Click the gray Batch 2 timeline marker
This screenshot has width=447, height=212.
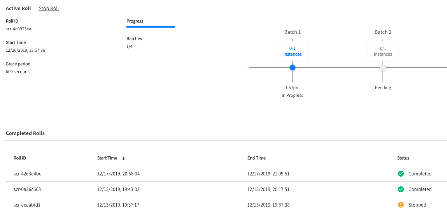[383, 68]
